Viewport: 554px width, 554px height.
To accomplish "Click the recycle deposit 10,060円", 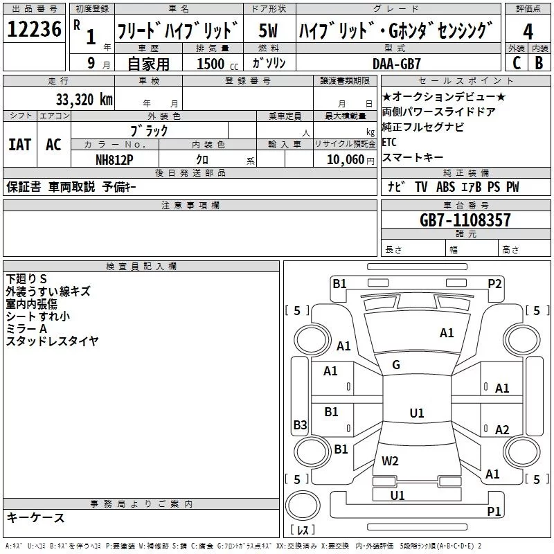I will coord(350,160).
